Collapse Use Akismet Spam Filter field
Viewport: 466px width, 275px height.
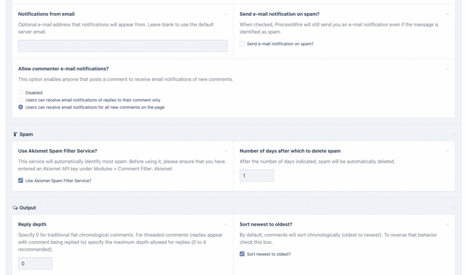pyautogui.click(x=226, y=151)
